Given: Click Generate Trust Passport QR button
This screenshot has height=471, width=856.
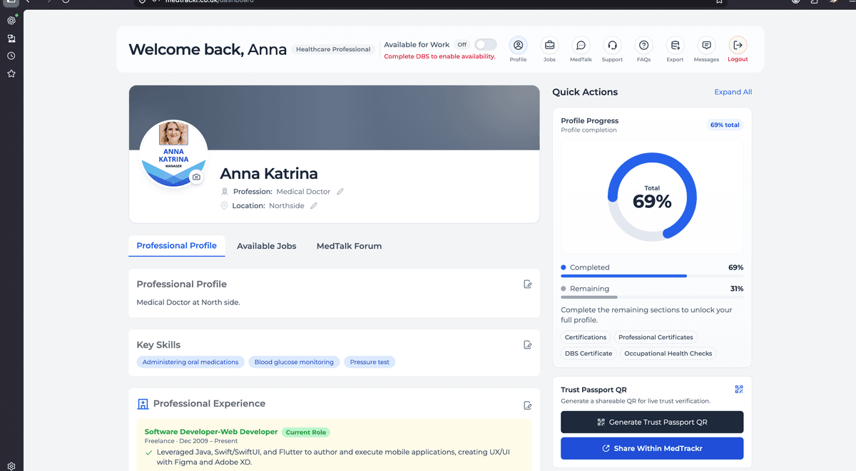Looking at the screenshot, I should click(652, 422).
